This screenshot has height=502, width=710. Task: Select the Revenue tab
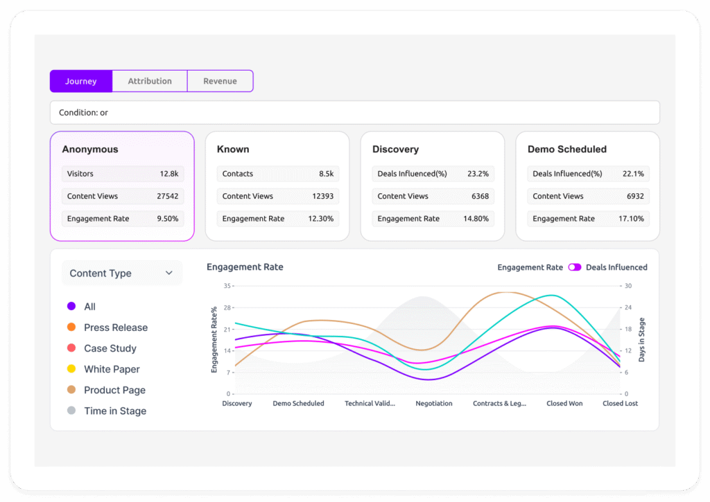coord(220,81)
